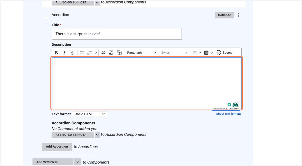Click the green Grammarly G icon
This screenshot has width=302, height=166.
[x=235, y=105]
